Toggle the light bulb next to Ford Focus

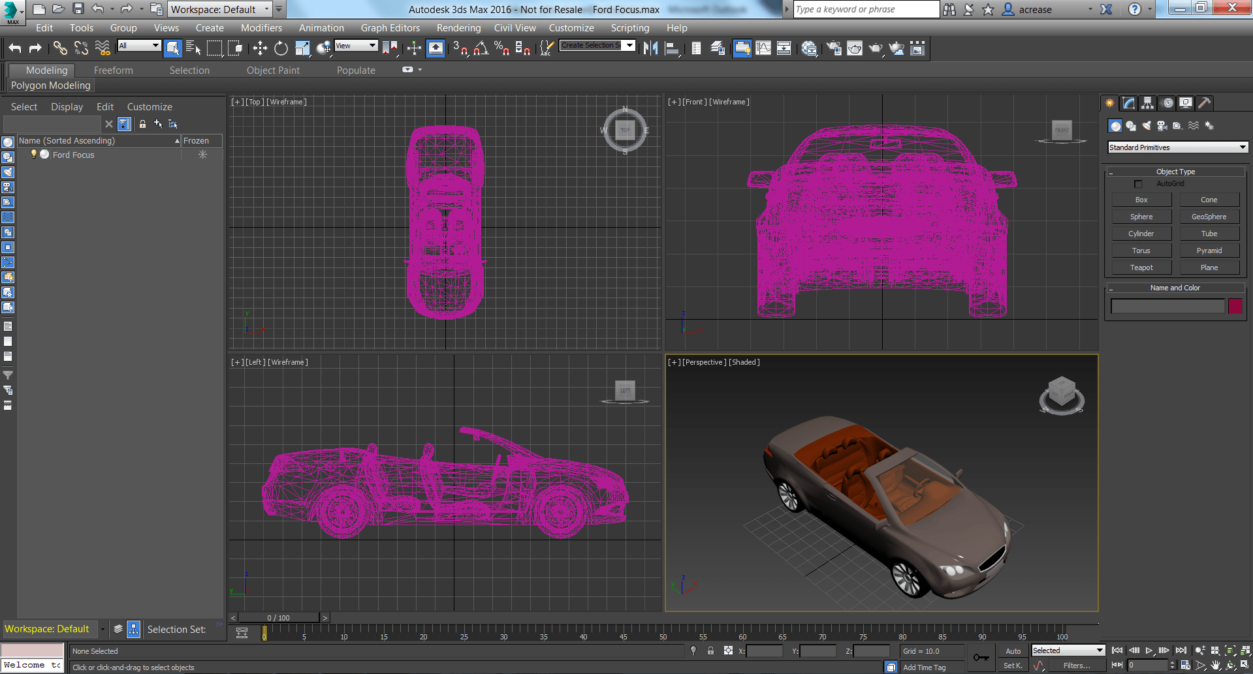[x=35, y=155]
